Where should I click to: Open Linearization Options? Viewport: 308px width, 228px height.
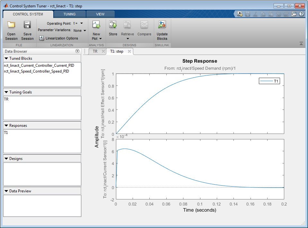tap(58, 38)
